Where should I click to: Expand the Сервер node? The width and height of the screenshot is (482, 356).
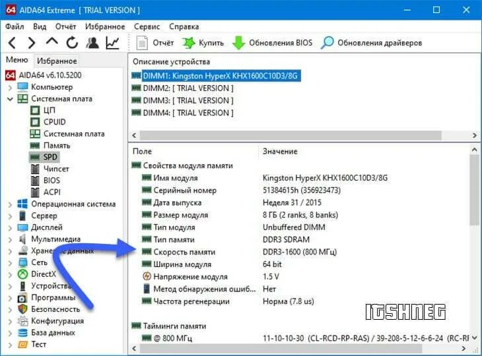[10, 216]
